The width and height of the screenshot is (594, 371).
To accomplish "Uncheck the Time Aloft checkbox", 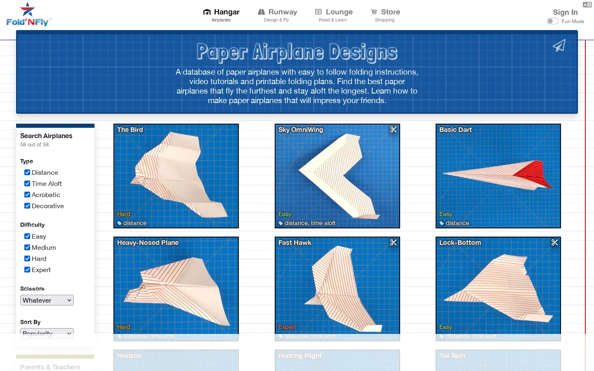I will pyautogui.click(x=27, y=183).
